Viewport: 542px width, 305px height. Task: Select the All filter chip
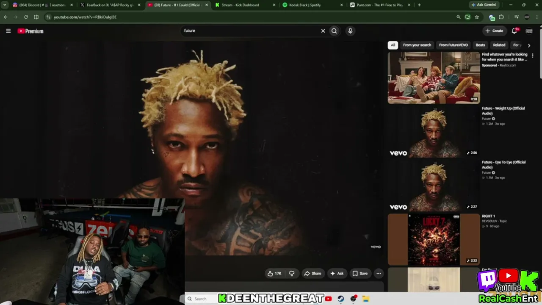(x=393, y=45)
